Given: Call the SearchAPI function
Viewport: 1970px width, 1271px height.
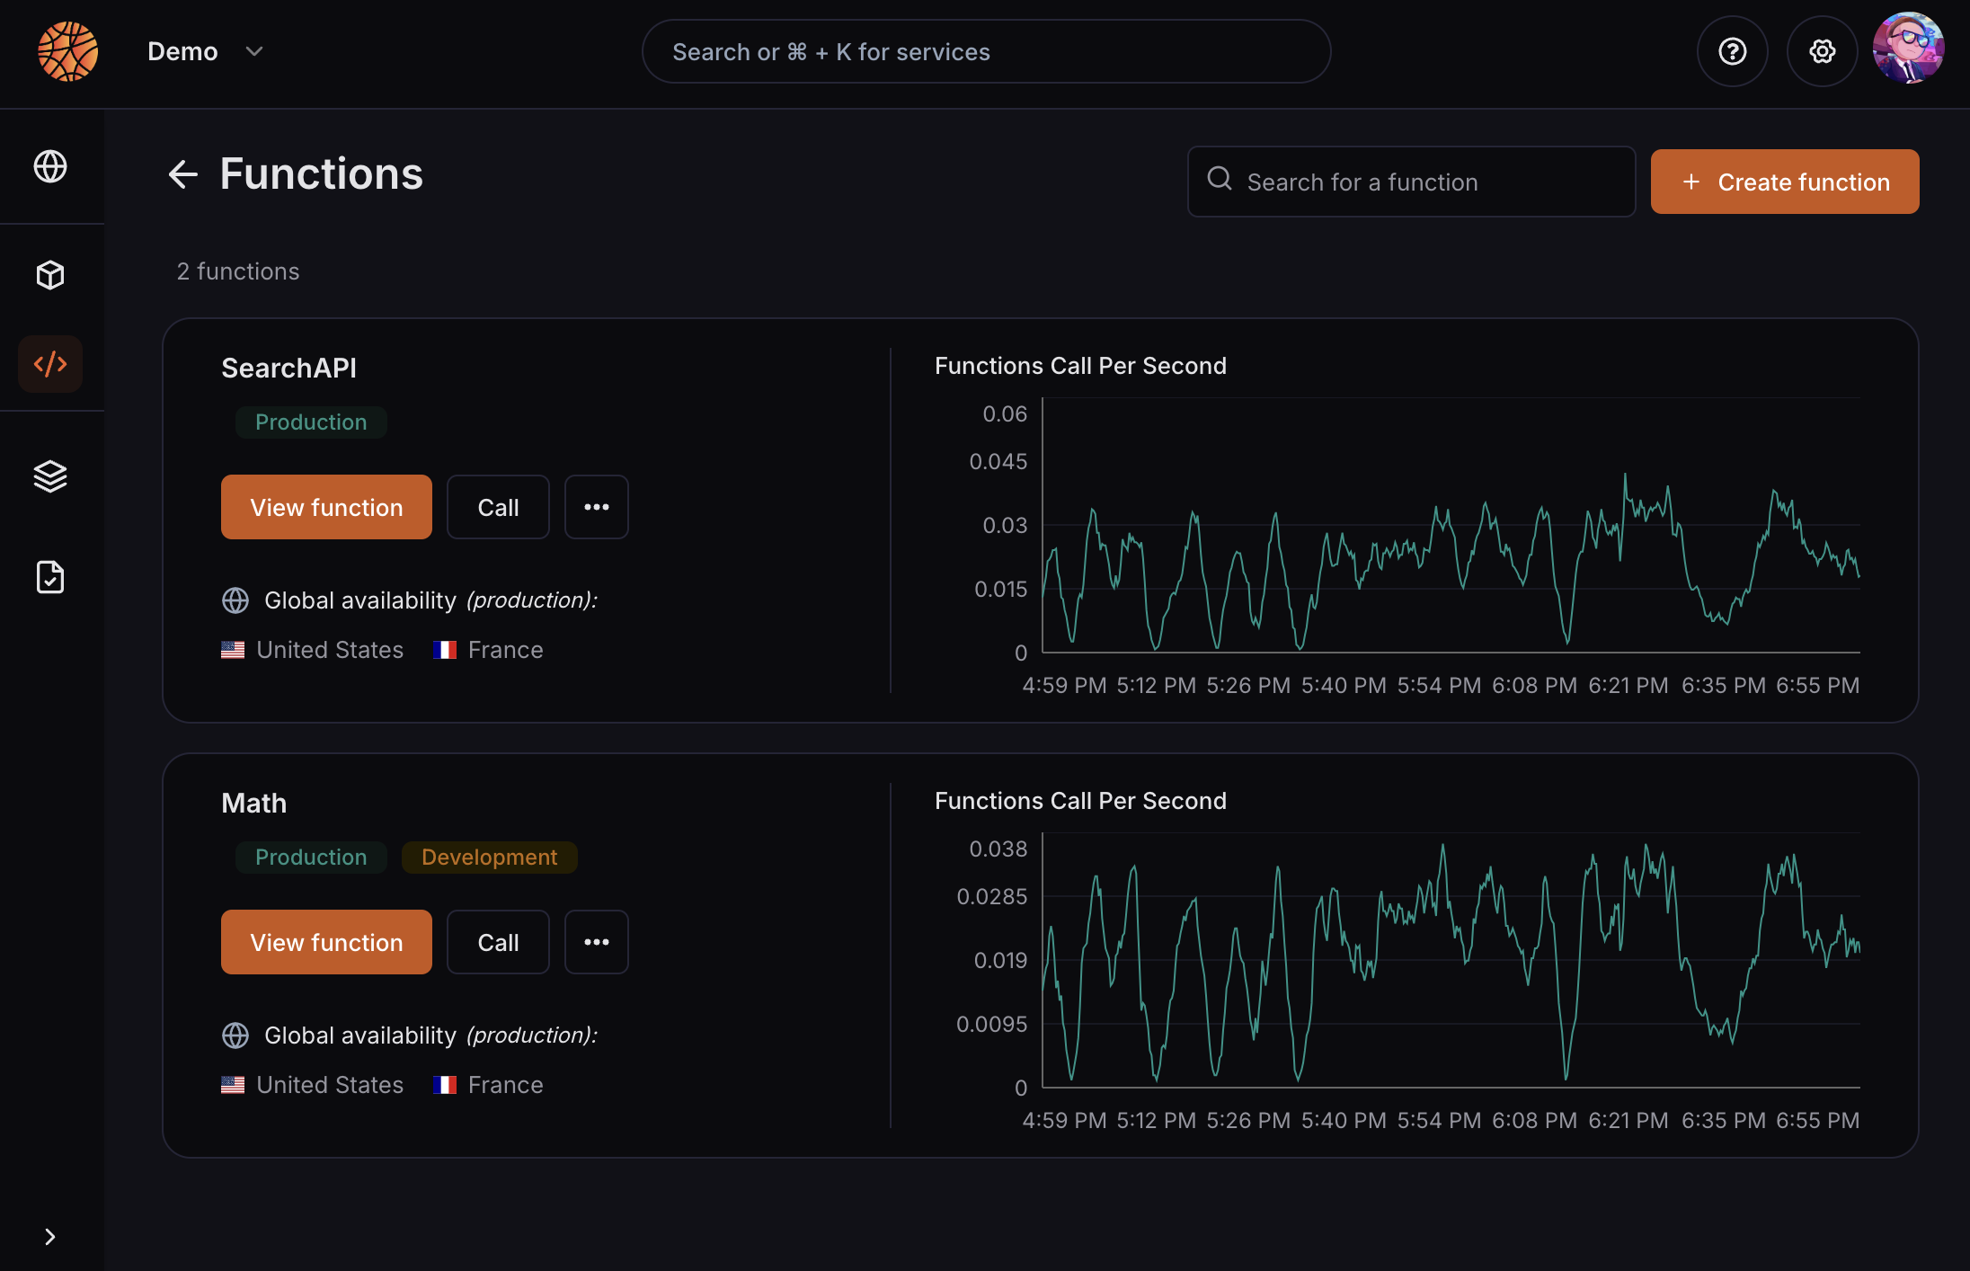Looking at the screenshot, I should pos(498,507).
